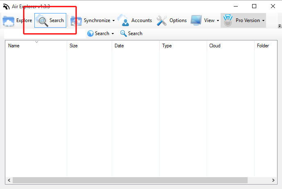Image resolution: width=282 pixels, height=189 pixels.
Task: Click the Search button with cloud magnifier icon
Action: click(50, 20)
